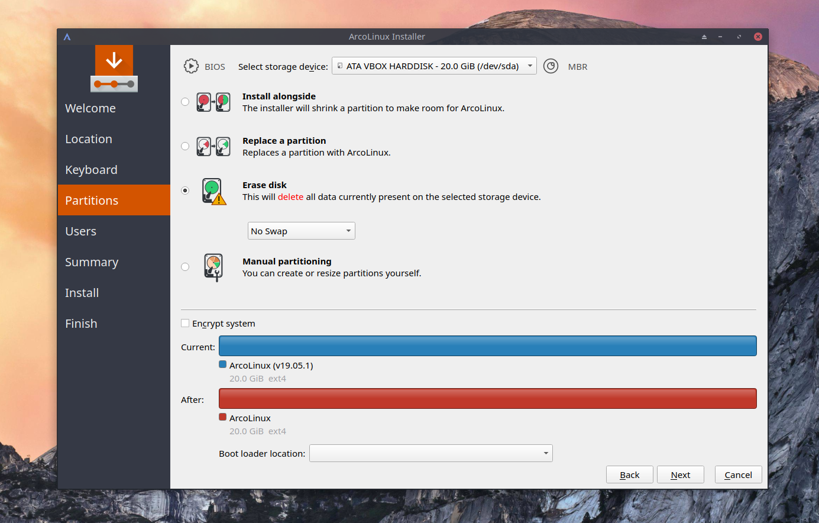Click the red ArcoLinux legend swatch
Image resolution: width=819 pixels, height=523 pixels.
(223, 417)
